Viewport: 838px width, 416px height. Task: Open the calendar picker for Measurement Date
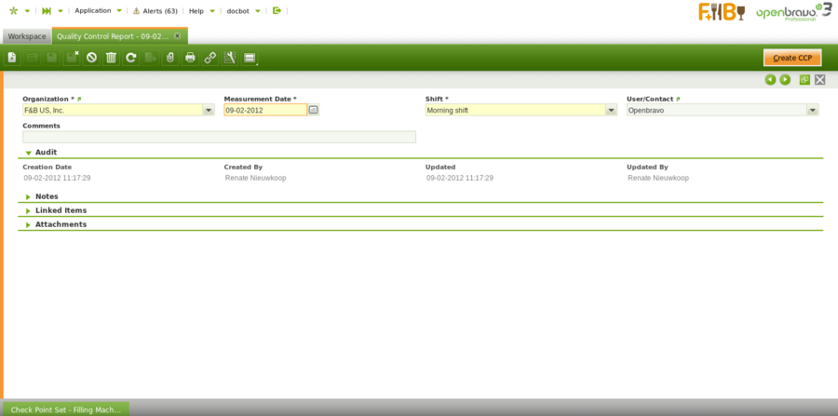coord(314,110)
